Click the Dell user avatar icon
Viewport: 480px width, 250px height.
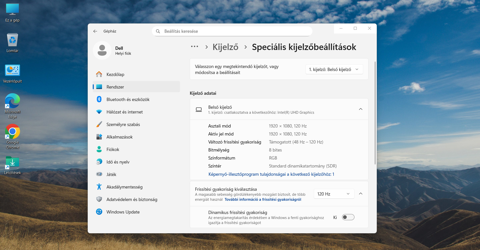point(102,50)
